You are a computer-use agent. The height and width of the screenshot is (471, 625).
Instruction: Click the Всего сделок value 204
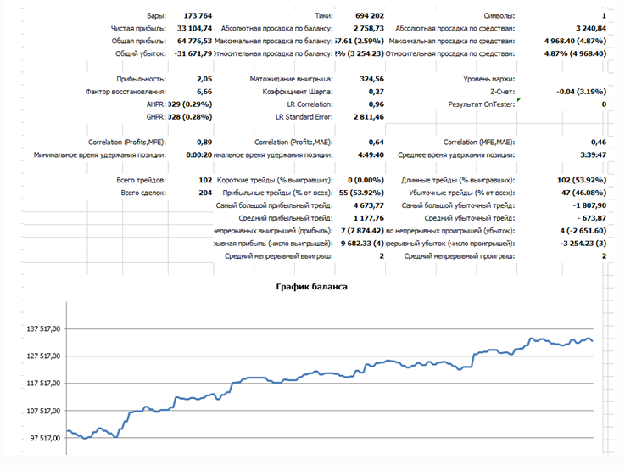pyautogui.click(x=204, y=193)
